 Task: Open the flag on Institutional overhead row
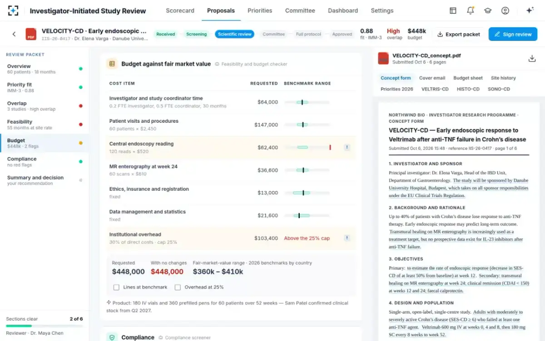click(x=347, y=238)
